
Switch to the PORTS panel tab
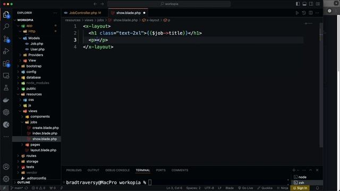click(x=160, y=170)
